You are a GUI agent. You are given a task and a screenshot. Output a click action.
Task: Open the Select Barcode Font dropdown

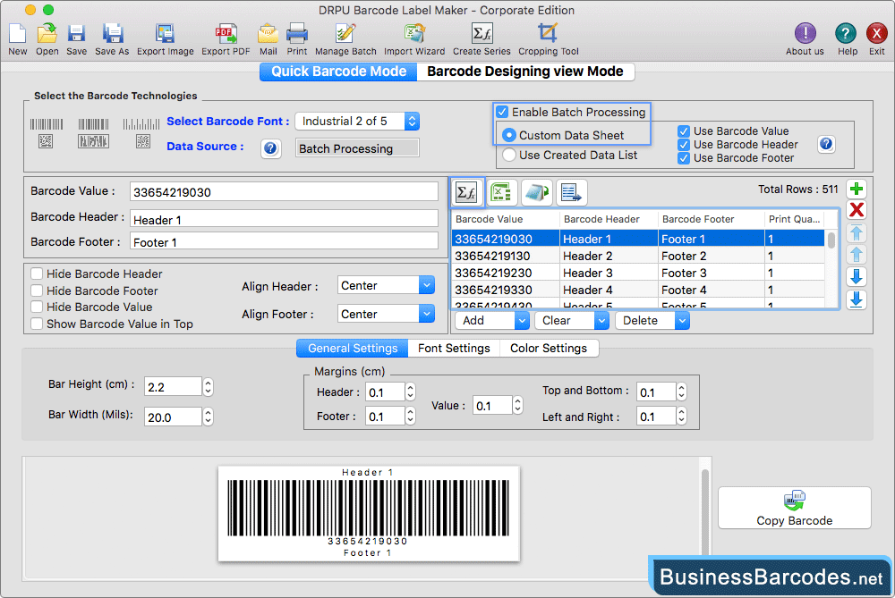pos(357,121)
